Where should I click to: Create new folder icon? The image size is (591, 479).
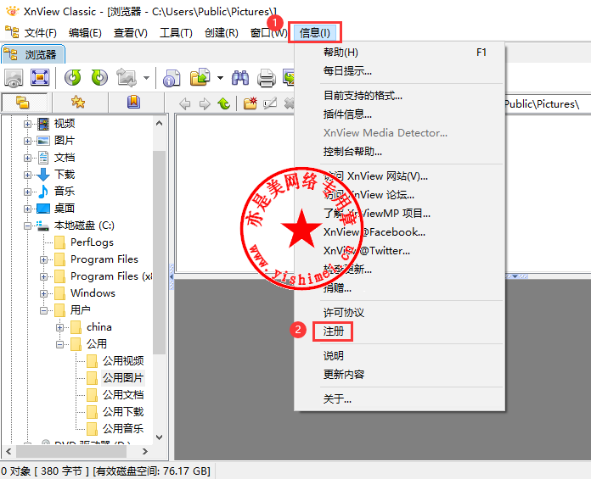click(250, 103)
